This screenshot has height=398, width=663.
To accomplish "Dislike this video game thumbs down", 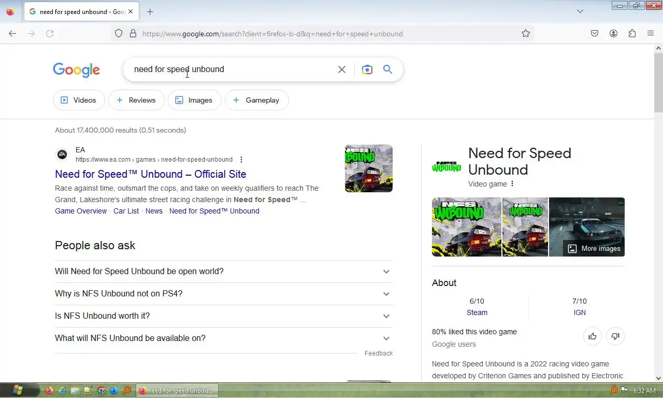I will point(615,336).
